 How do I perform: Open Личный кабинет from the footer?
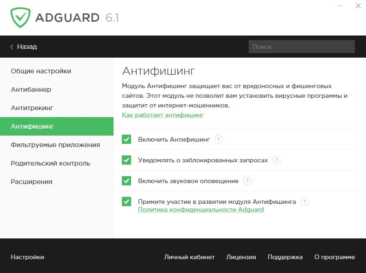coord(189,257)
